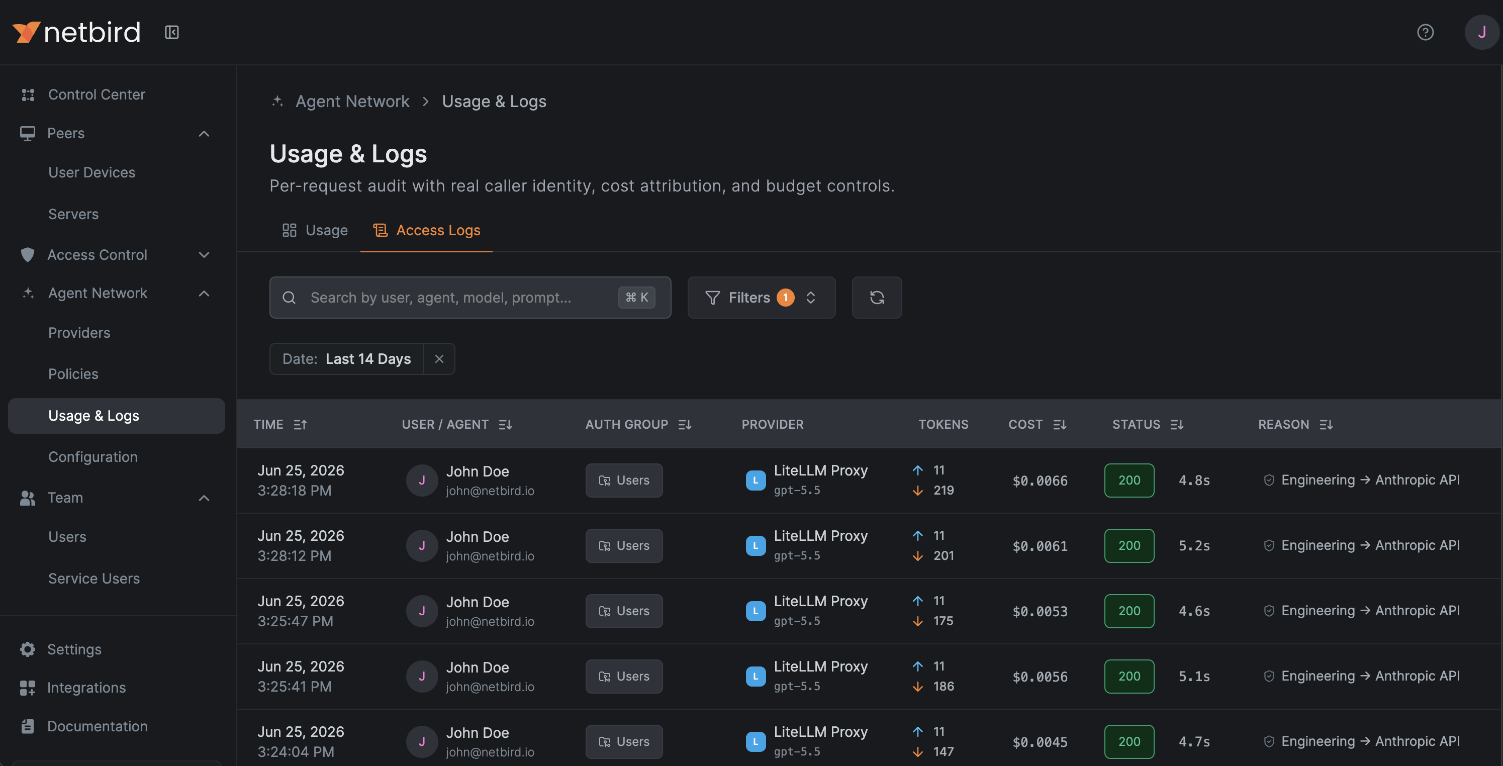Click the Access Control shield icon
Screen dimensions: 1503x766
click(28, 255)
